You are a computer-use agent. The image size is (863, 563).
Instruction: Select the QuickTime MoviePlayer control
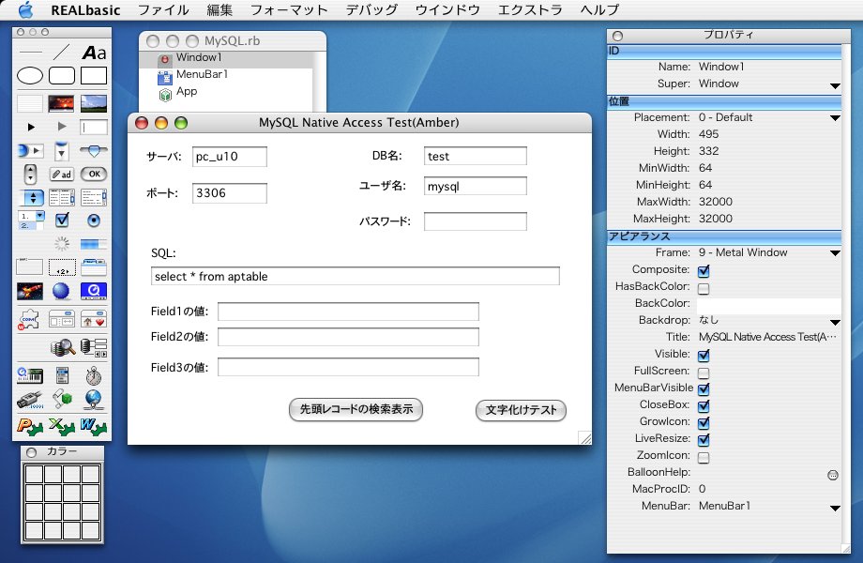click(94, 291)
